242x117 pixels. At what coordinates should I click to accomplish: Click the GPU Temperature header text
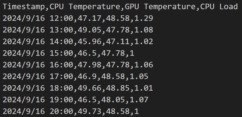tap(160, 7)
